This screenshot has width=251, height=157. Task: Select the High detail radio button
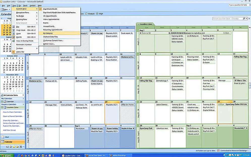[97, 14]
